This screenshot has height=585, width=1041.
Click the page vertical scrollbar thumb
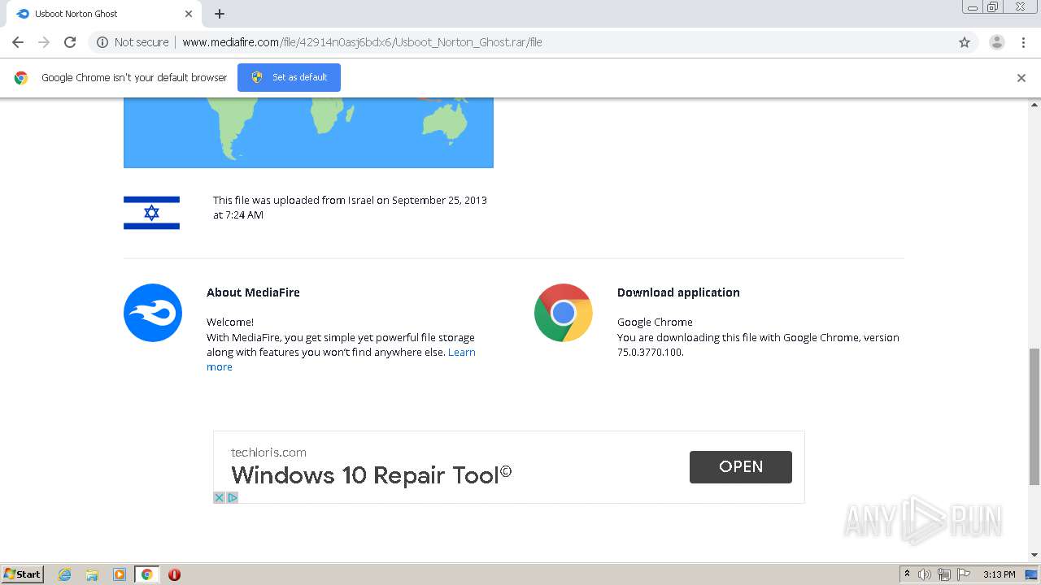(1034, 416)
